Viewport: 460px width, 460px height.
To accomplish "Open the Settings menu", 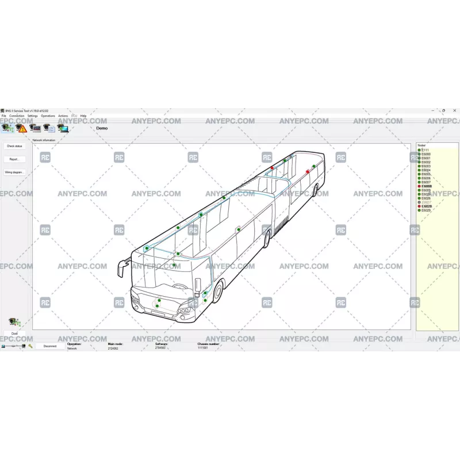I will (33, 116).
